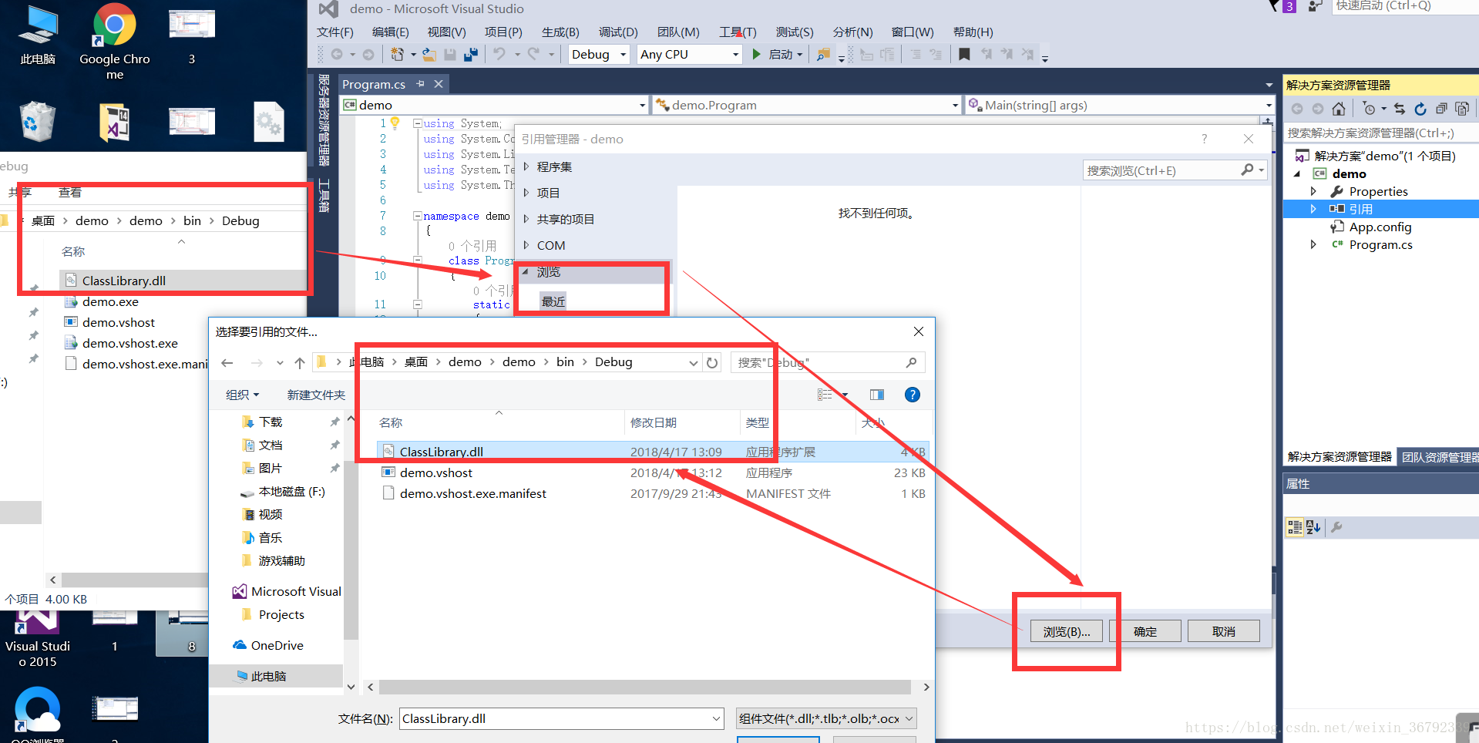The height and width of the screenshot is (743, 1479).
Task: Collapse the 浏览 category in Reference Manager
Action: pos(526,271)
